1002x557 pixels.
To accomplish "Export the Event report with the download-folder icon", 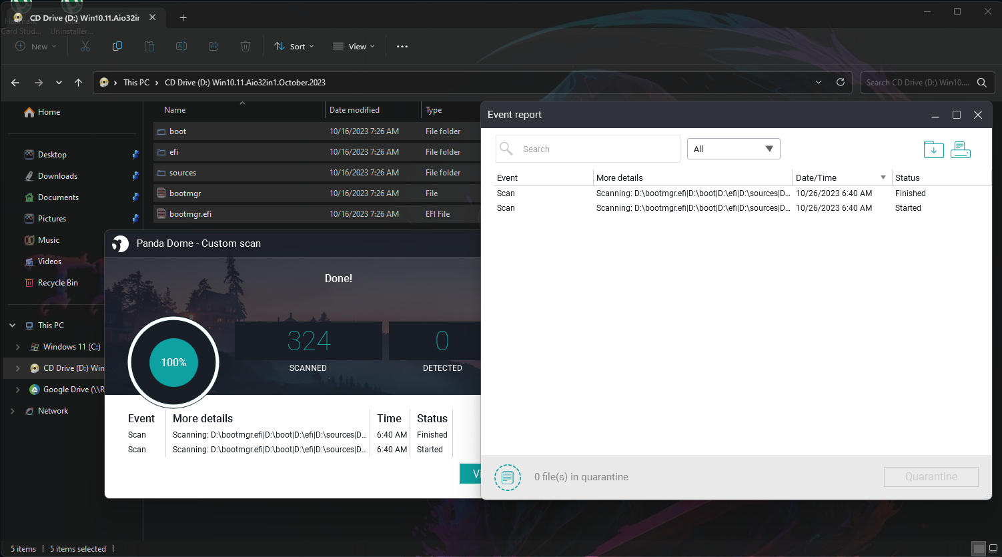I will coord(934,149).
